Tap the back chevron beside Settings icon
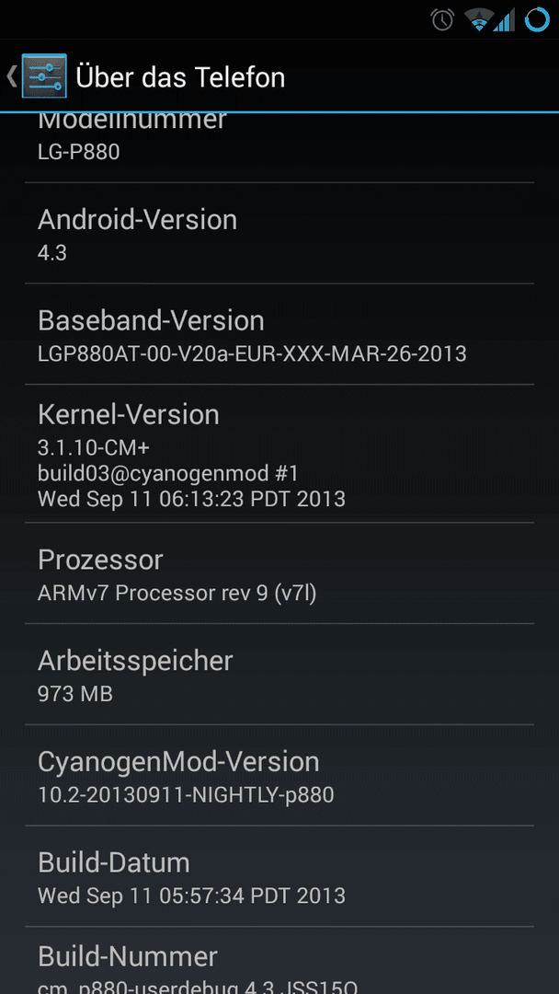Screen dimensions: 559x994 coord(11,76)
